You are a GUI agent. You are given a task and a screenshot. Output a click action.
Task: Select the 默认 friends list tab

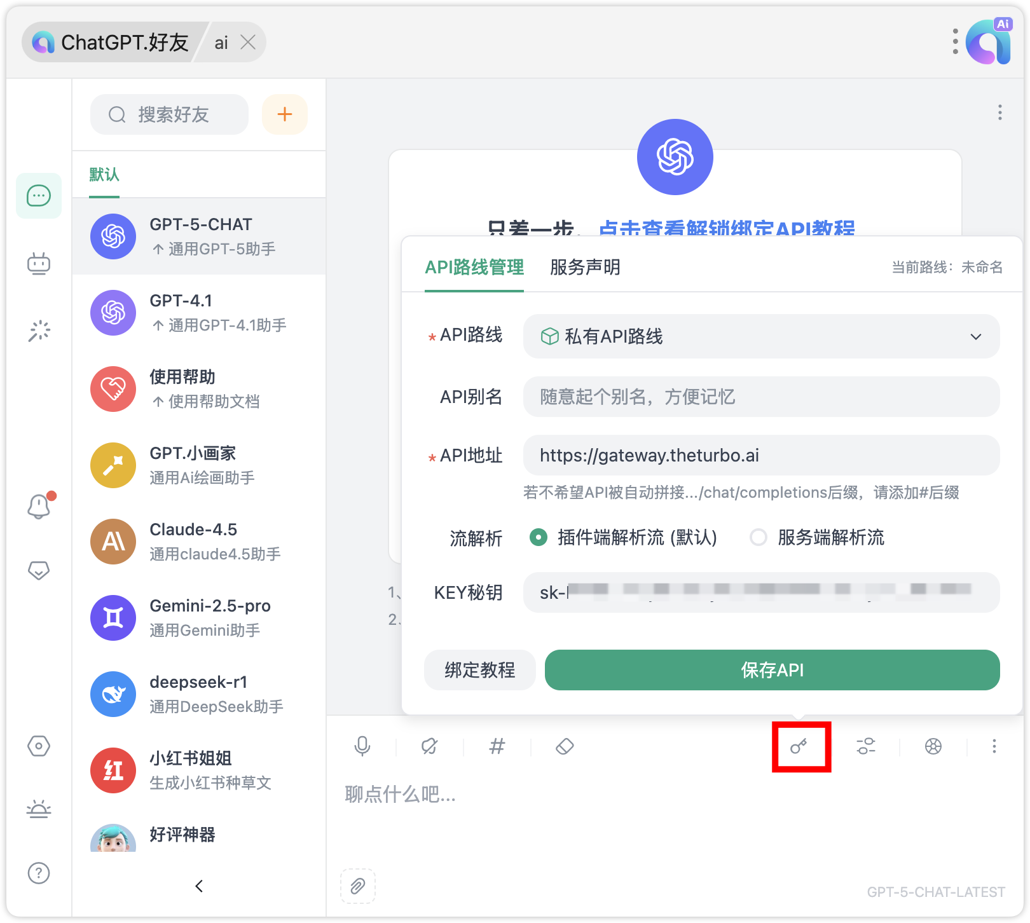click(104, 175)
